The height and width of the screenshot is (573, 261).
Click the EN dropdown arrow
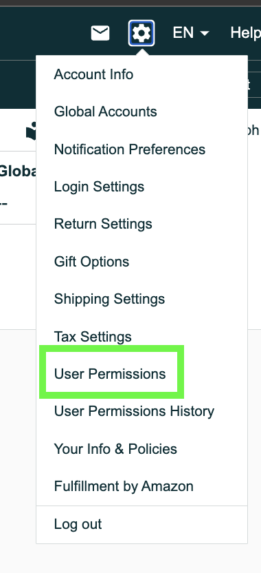click(205, 34)
